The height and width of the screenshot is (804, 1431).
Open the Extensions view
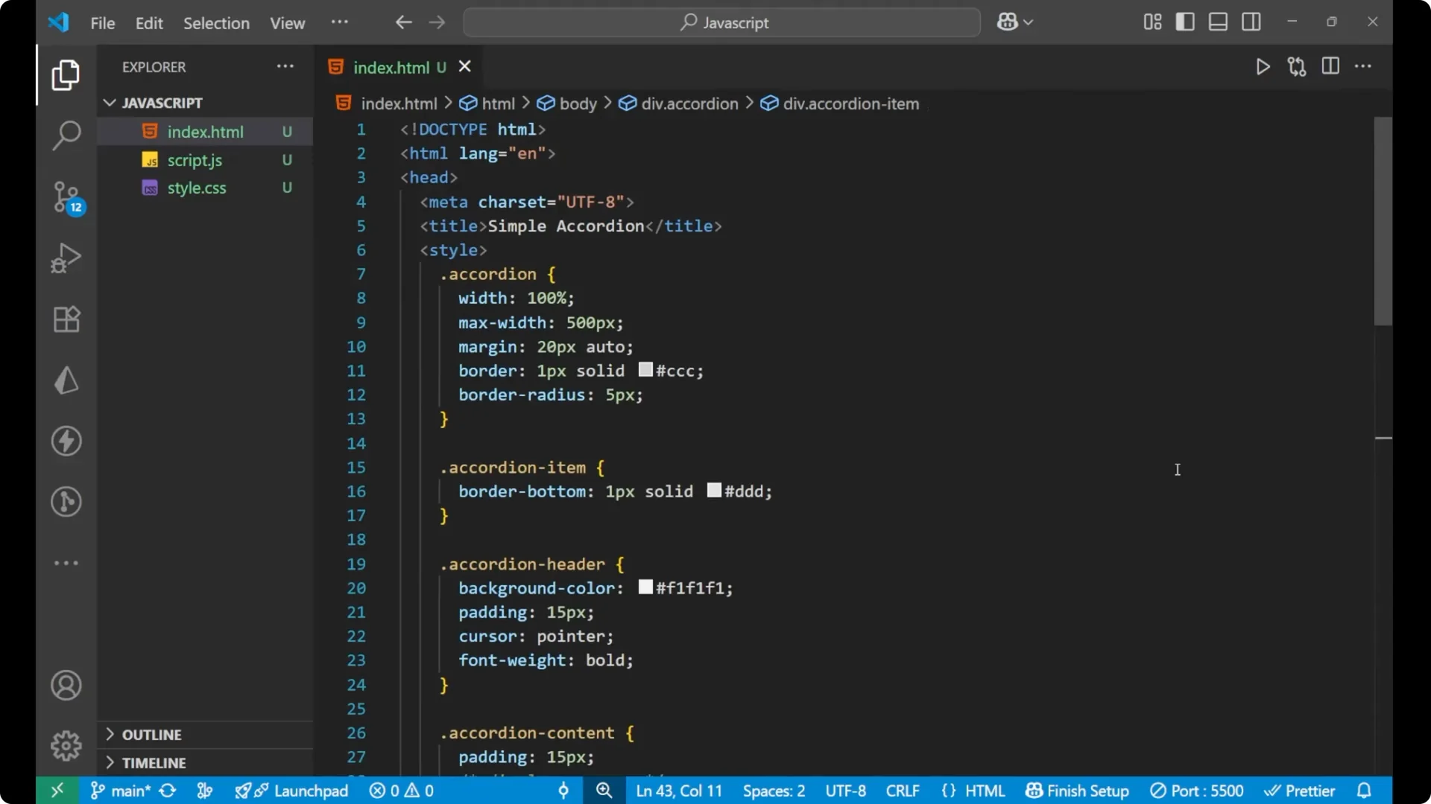(66, 319)
